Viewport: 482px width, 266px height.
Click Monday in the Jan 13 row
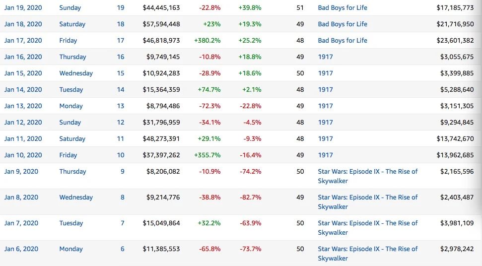pos(70,106)
